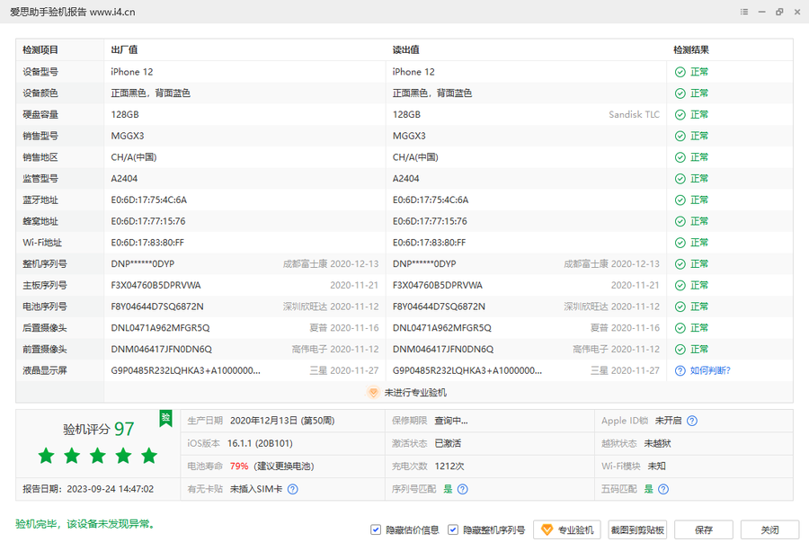Screen dimensions: 809x551
Task: Click the 检测结果 column header
Action: (x=691, y=50)
